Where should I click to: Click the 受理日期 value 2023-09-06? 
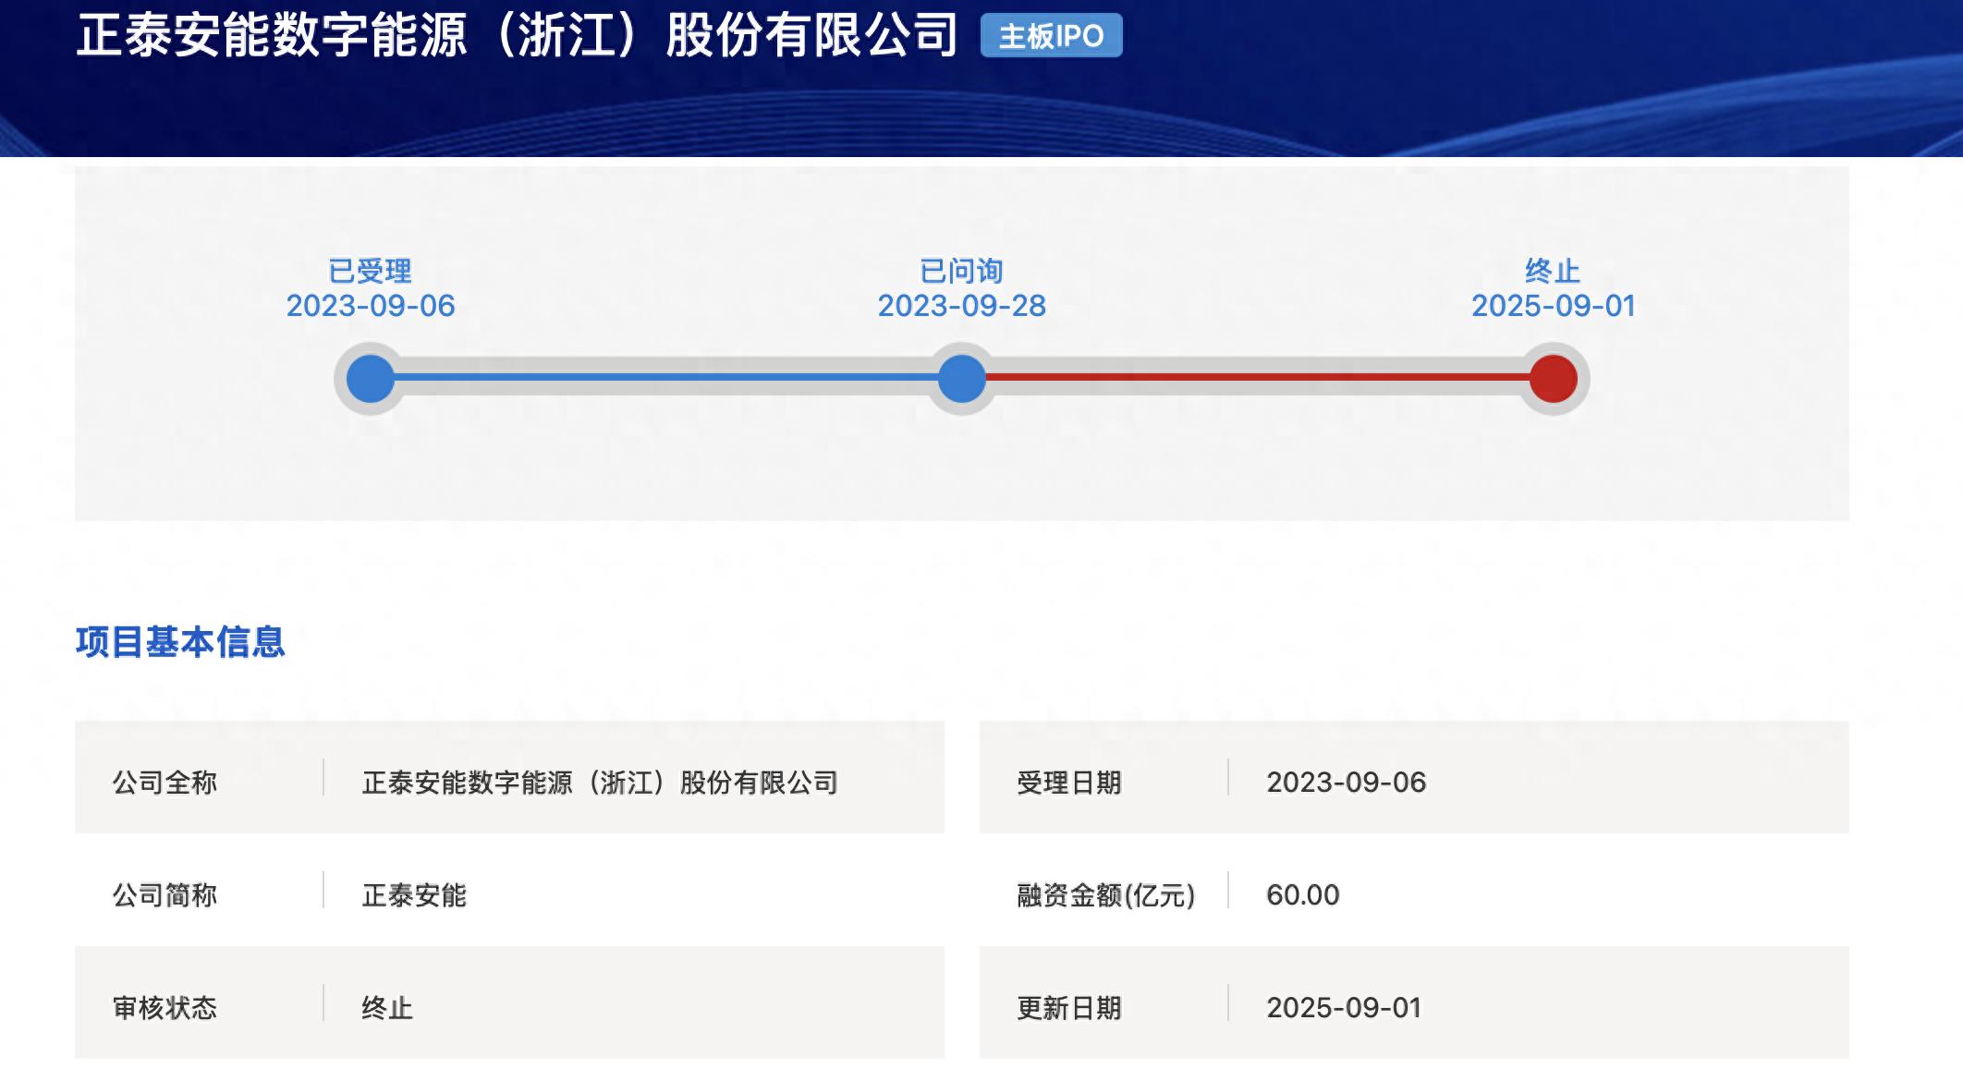click(1346, 783)
